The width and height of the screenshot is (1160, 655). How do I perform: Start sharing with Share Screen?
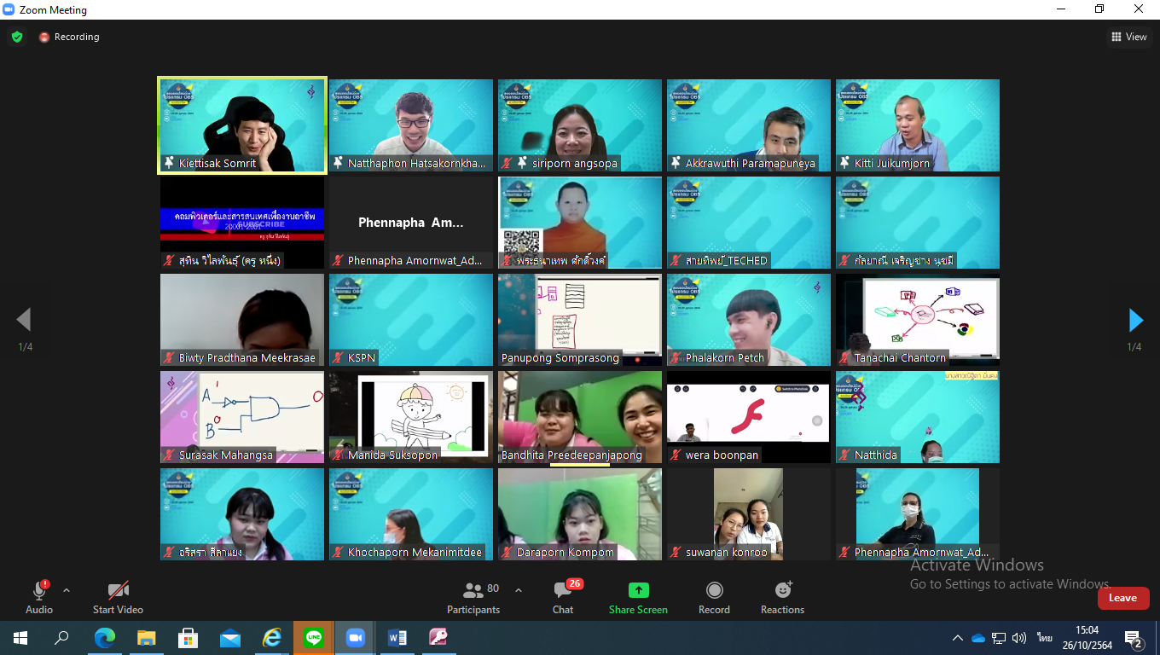[x=638, y=597]
